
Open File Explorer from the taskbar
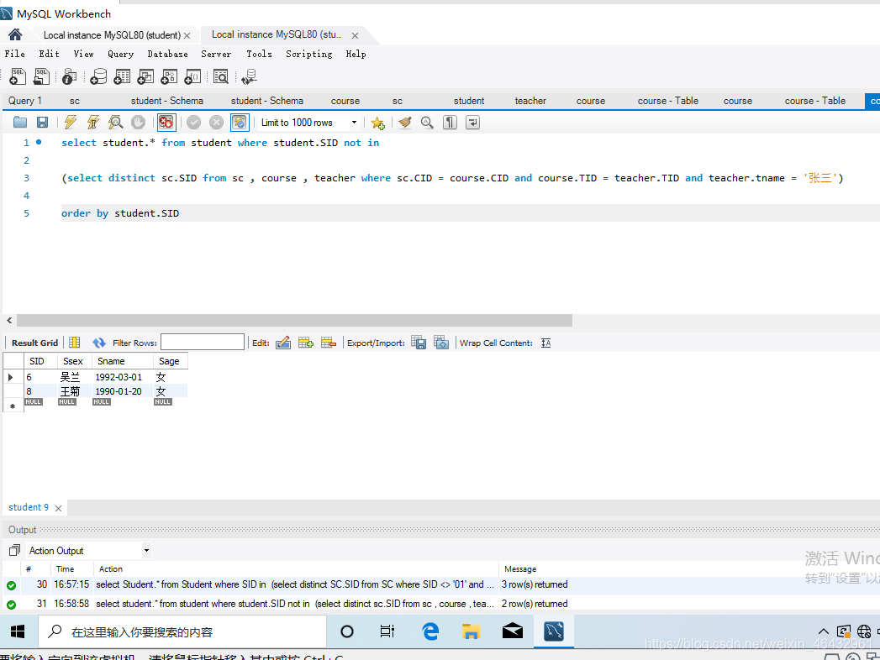click(471, 632)
